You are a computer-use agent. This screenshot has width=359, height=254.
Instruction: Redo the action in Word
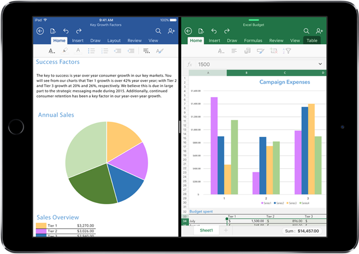(x=79, y=31)
